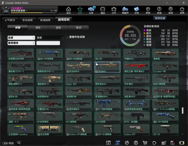Open the 选项 options gear icon
Viewport: 188px width, 146px height.
pos(171,10)
